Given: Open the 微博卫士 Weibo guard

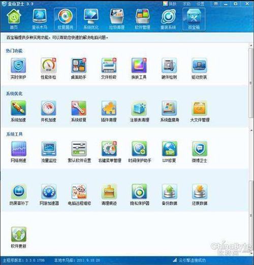Looking at the screenshot, I should [200, 152].
